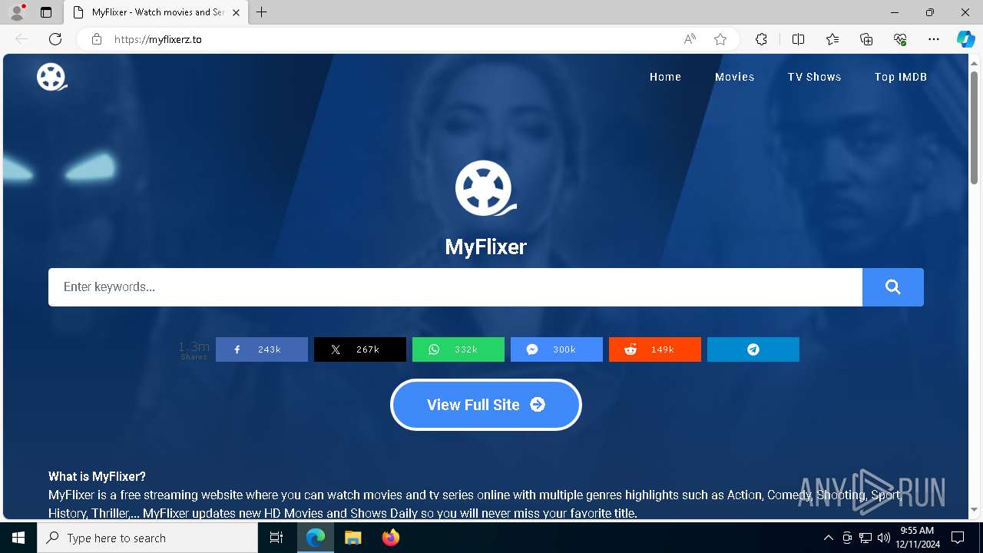983x553 pixels.
Task: Show hidden system tray icons chevron
Action: pyautogui.click(x=828, y=538)
